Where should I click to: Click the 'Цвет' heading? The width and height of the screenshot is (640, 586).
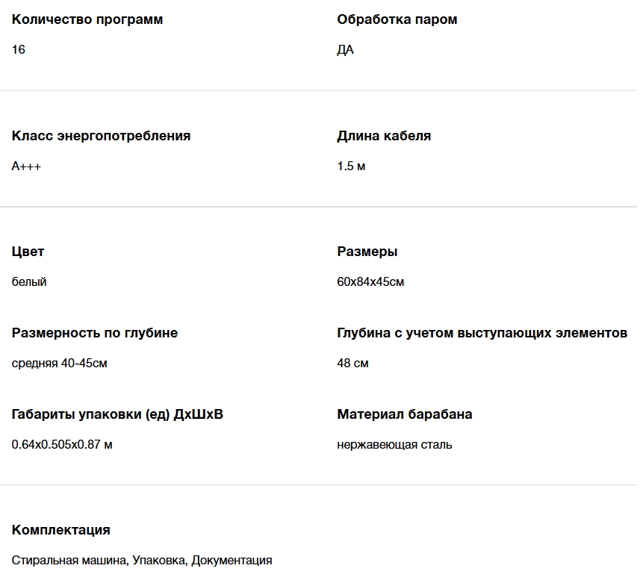[x=28, y=252]
